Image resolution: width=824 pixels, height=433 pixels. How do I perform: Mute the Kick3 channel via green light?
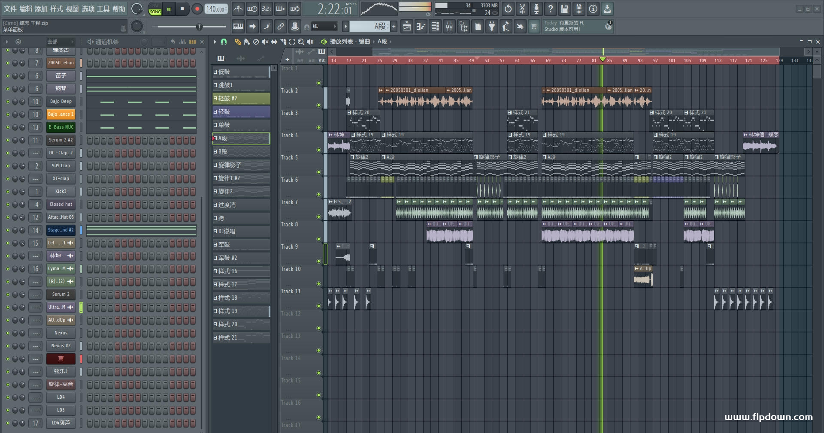[x=7, y=192]
